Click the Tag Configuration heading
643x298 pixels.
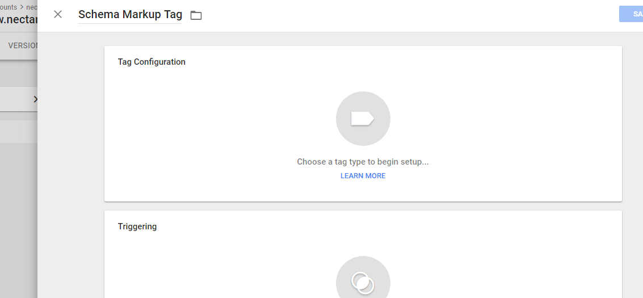click(152, 62)
